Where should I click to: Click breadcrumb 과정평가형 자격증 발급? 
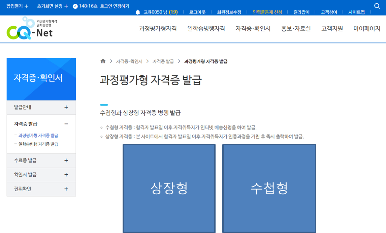click(206, 61)
